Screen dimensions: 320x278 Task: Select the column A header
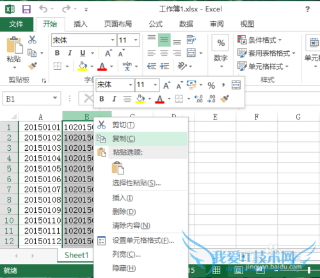tap(40, 116)
